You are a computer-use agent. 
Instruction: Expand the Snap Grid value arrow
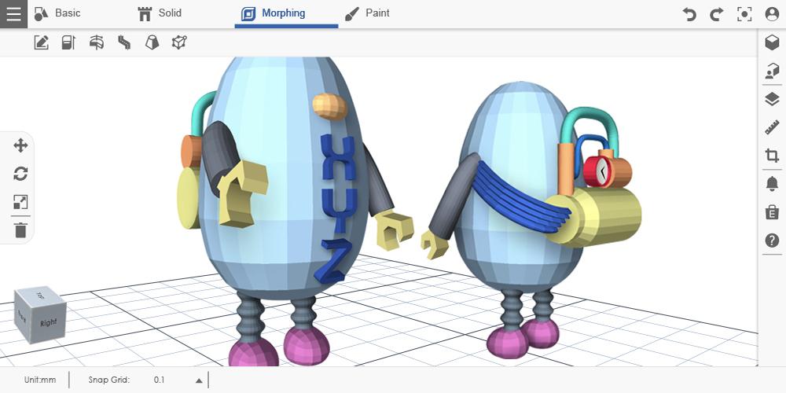pyautogui.click(x=199, y=380)
